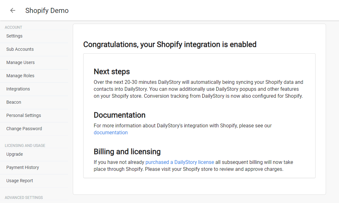
Task: Click the Documentation heading
Action: (x=120, y=115)
